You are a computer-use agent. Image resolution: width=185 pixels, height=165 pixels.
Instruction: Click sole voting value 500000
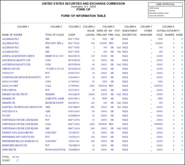pos(159,43)
